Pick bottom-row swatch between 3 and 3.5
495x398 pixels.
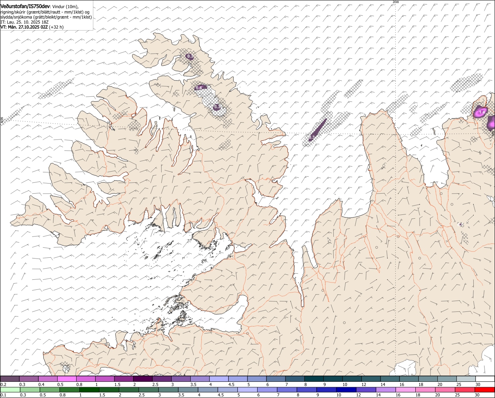168,389
